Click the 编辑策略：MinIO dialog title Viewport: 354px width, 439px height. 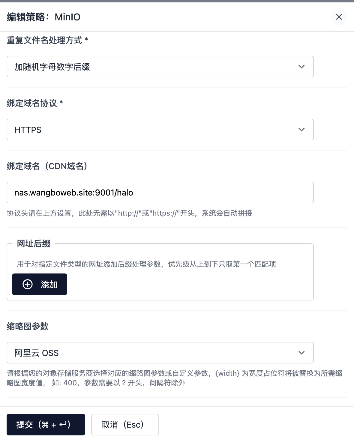point(44,17)
